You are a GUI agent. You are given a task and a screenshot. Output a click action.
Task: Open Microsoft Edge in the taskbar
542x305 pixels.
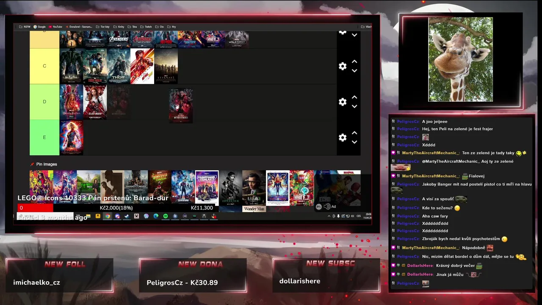tap(156, 216)
